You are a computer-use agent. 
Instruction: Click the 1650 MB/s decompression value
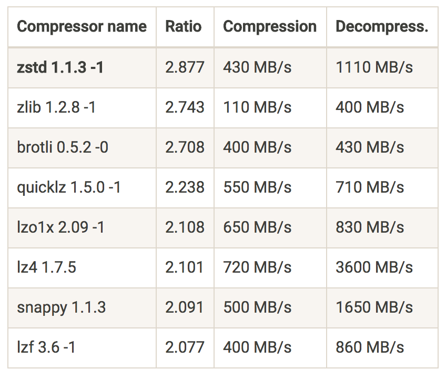[x=374, y=307]
